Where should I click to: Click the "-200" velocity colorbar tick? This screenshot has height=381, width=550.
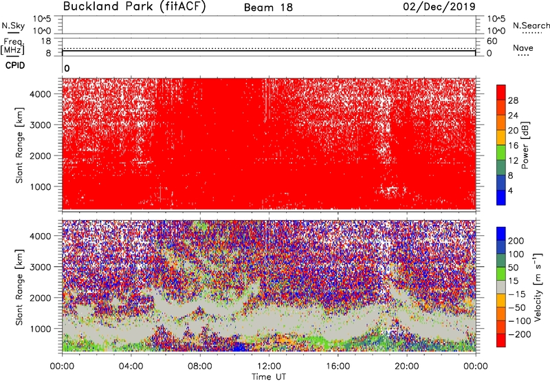coord(520,334)
